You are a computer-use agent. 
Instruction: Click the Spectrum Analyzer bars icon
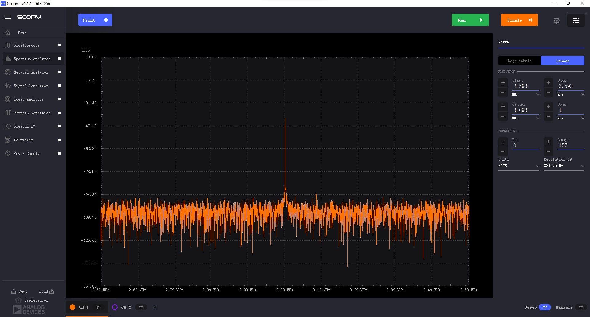pyautogui.click(x=8, y=59)
